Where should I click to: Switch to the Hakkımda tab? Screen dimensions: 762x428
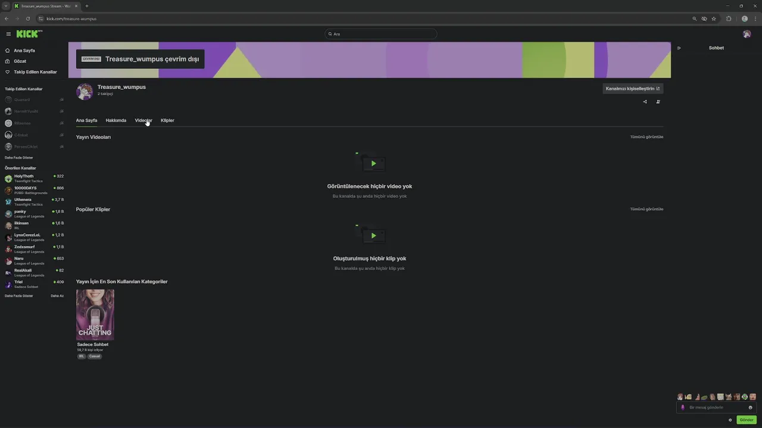116,120
